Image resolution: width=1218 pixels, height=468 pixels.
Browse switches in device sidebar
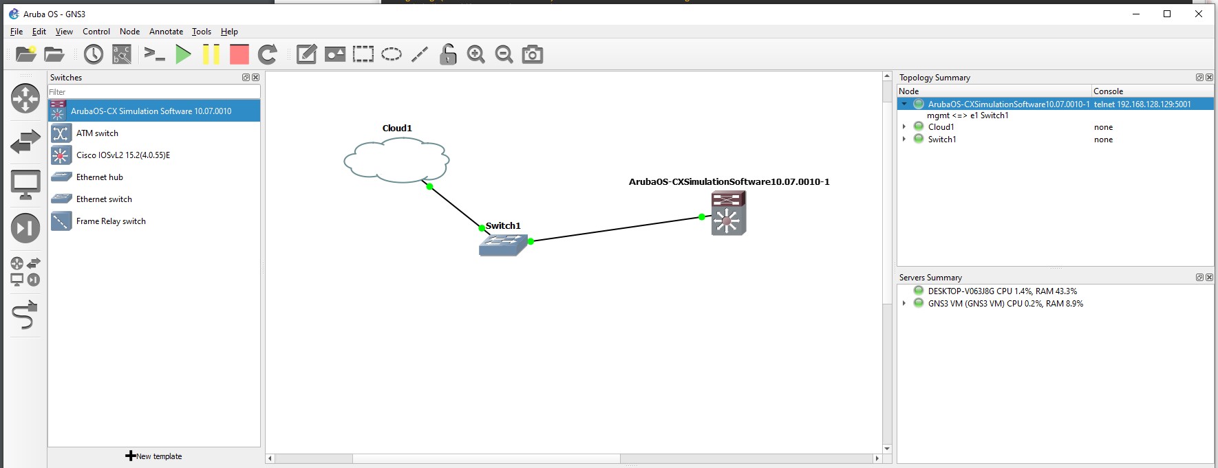[x=25, y=142]
